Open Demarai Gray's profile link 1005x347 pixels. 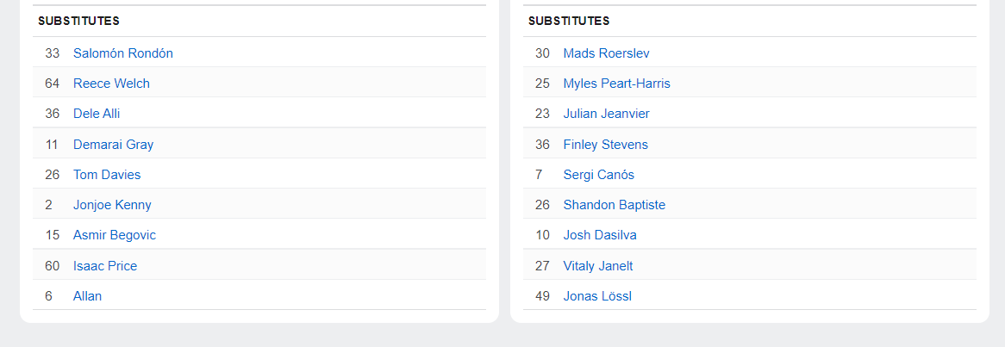[113, 145]
